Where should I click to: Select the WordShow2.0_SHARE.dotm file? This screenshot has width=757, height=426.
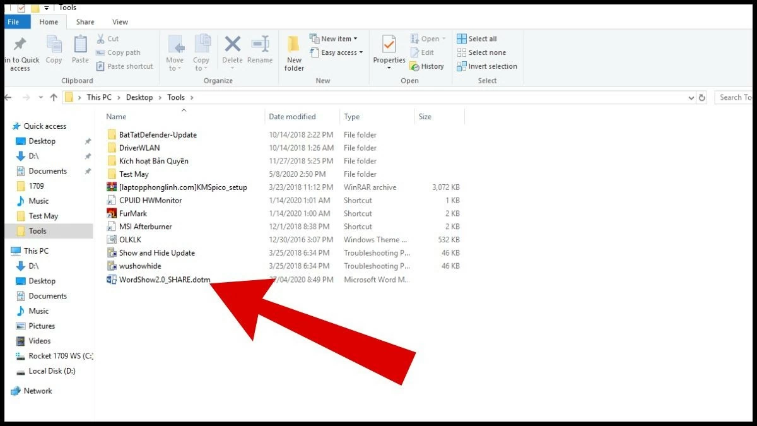click(x=164, y=280)
